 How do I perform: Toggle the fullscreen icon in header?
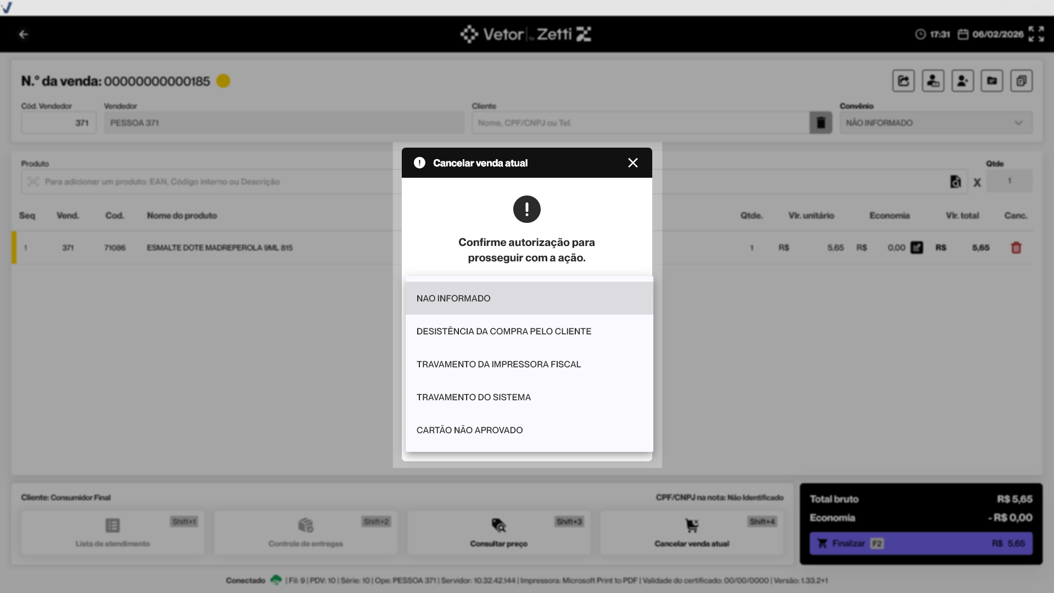(1036, 34)
